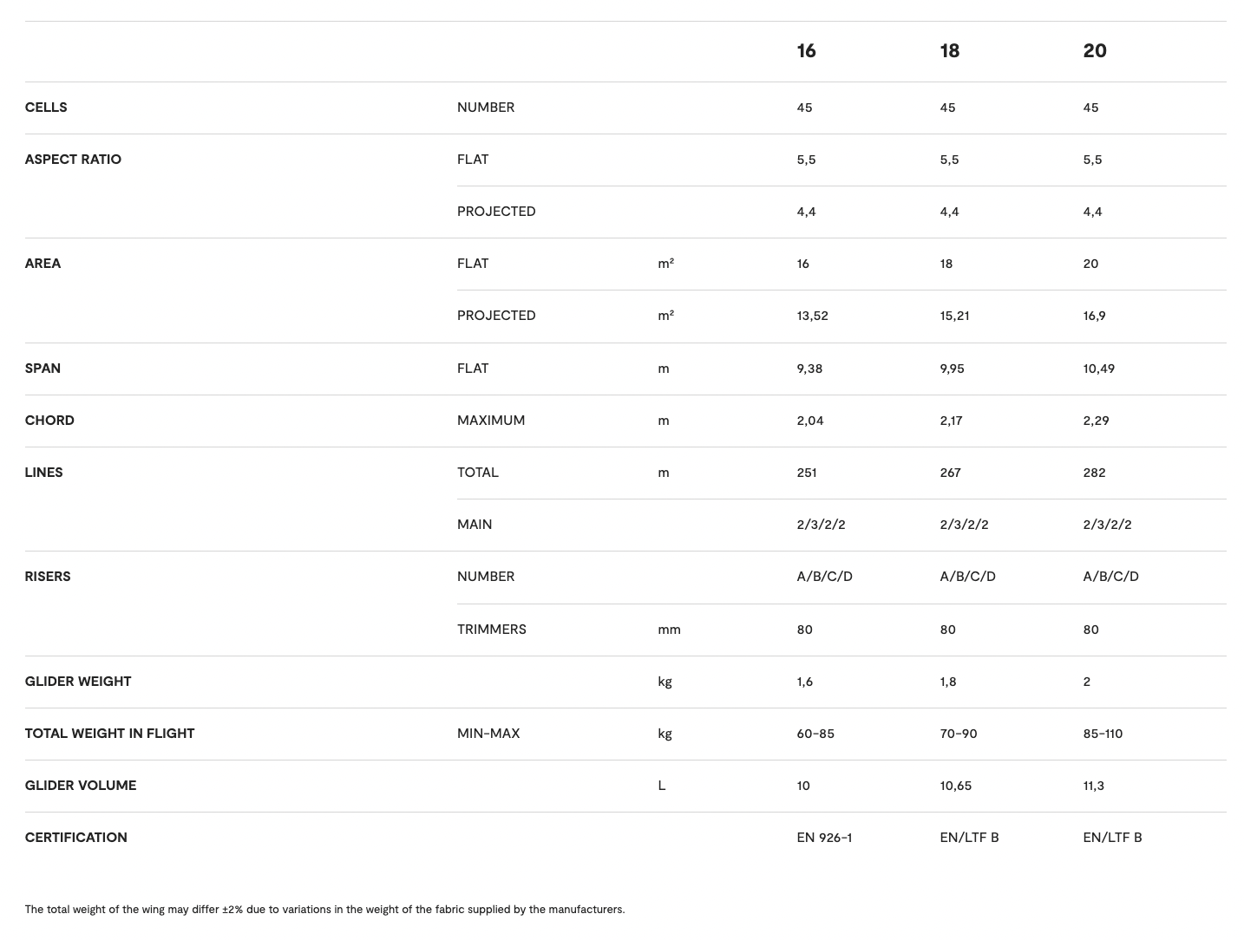Click the wing weight footnote text

click(324, 910)
